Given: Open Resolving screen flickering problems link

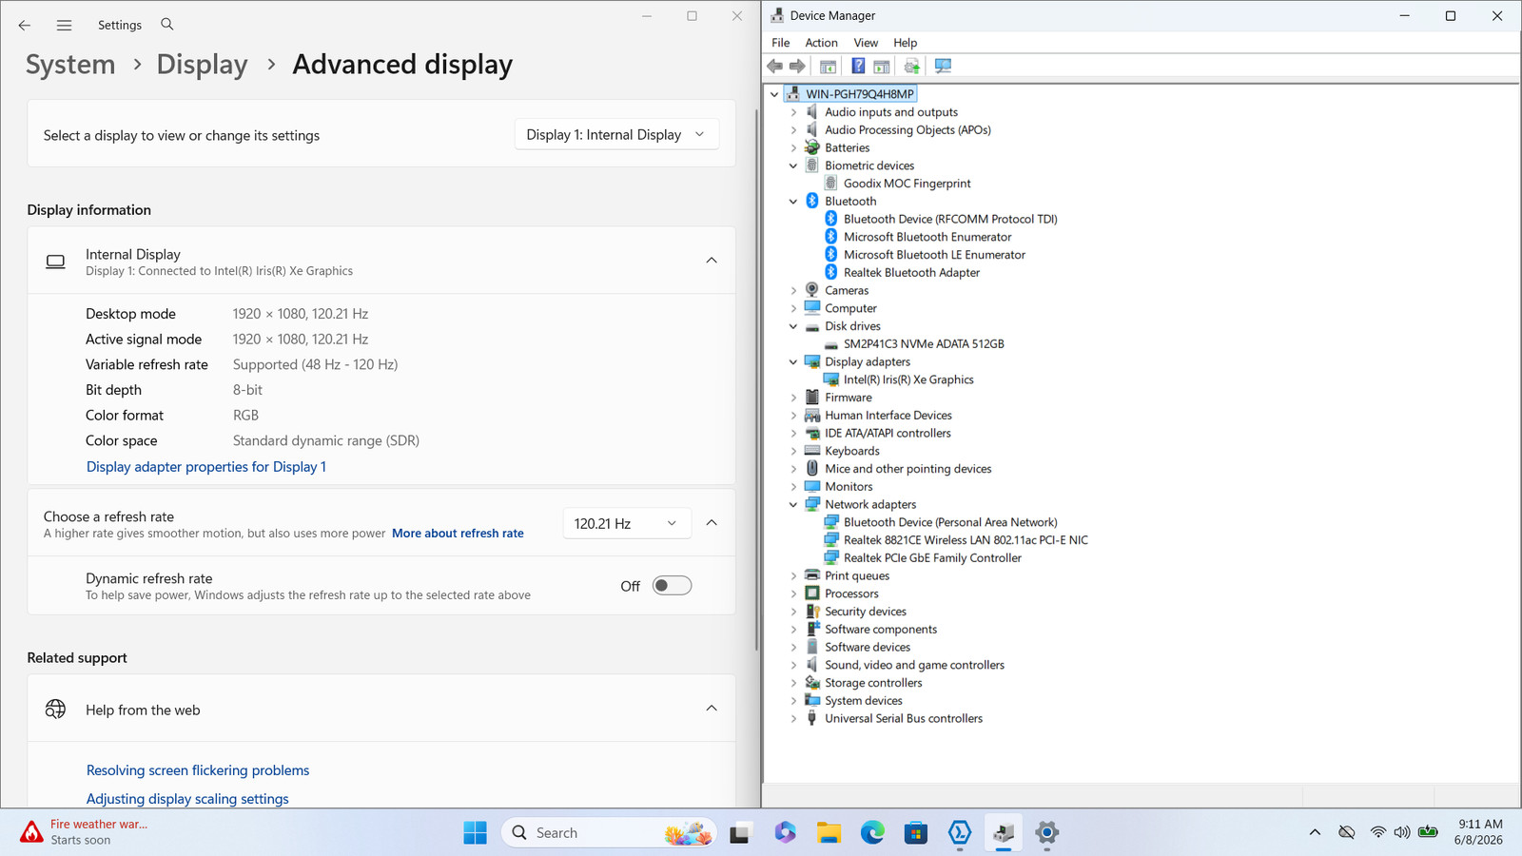Looking at the screenshot, I should (x=198, y=770).
